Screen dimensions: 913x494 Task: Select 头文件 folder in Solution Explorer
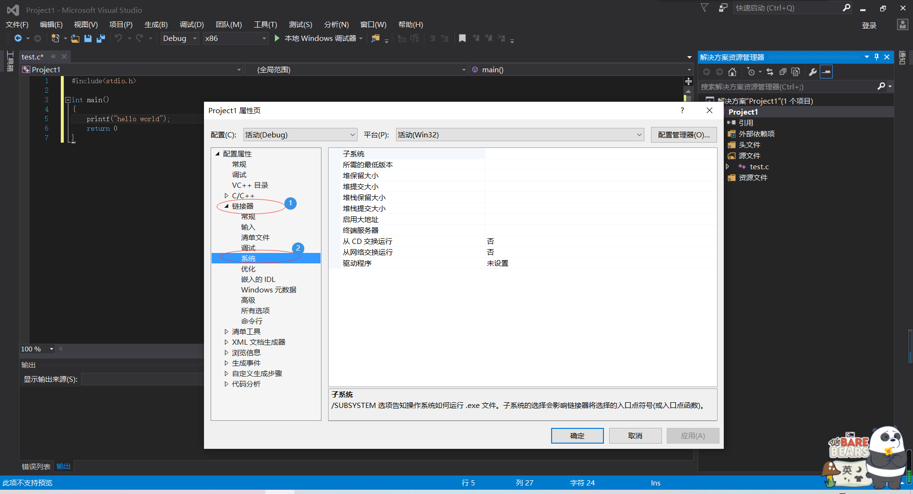(x=749, y=145)
